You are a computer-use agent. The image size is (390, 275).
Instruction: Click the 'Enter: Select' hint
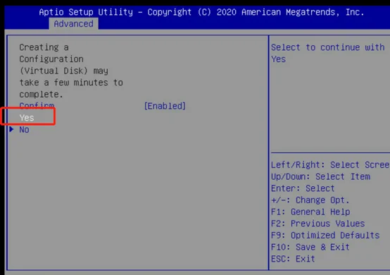point(303,188)
